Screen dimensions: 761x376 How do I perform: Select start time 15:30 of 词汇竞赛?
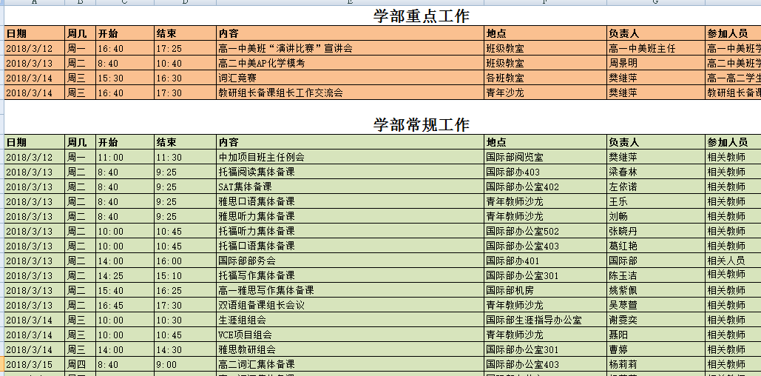125,78
